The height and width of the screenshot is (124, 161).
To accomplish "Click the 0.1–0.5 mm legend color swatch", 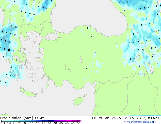I will (4, 121).
